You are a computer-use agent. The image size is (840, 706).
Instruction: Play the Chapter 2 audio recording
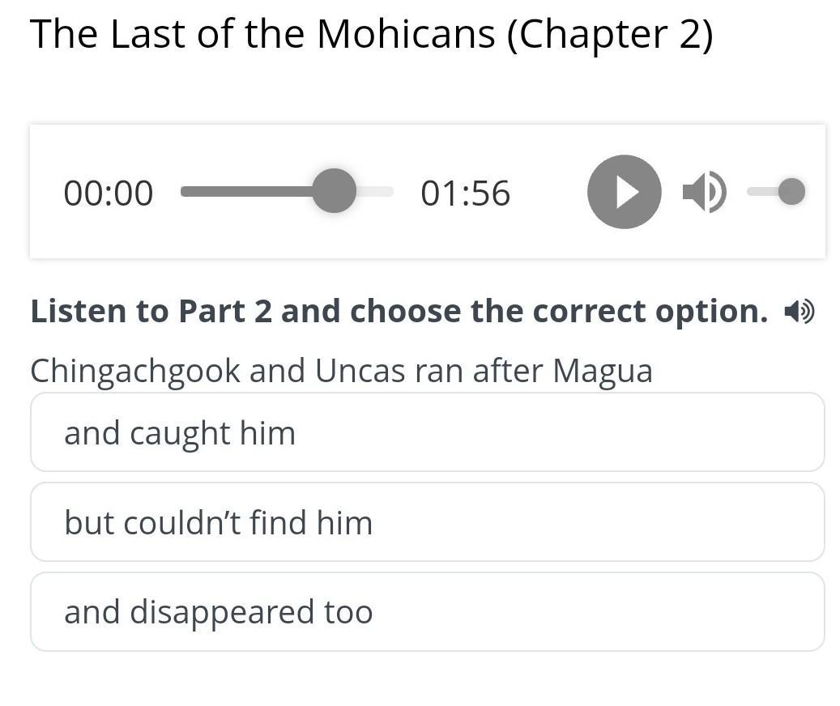624,192
